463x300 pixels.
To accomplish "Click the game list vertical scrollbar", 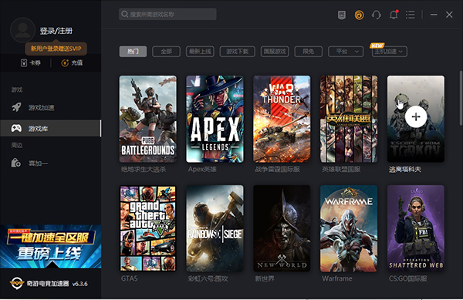I will pyautogui.click(x=461, y=98).
